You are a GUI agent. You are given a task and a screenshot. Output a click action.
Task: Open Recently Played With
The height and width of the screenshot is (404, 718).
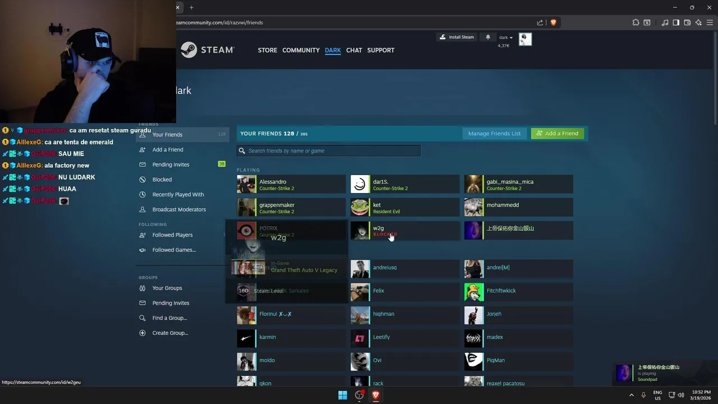point(182,194)
